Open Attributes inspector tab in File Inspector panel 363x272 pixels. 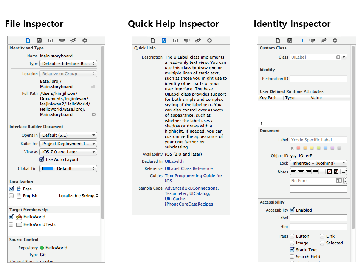point(62,40)
